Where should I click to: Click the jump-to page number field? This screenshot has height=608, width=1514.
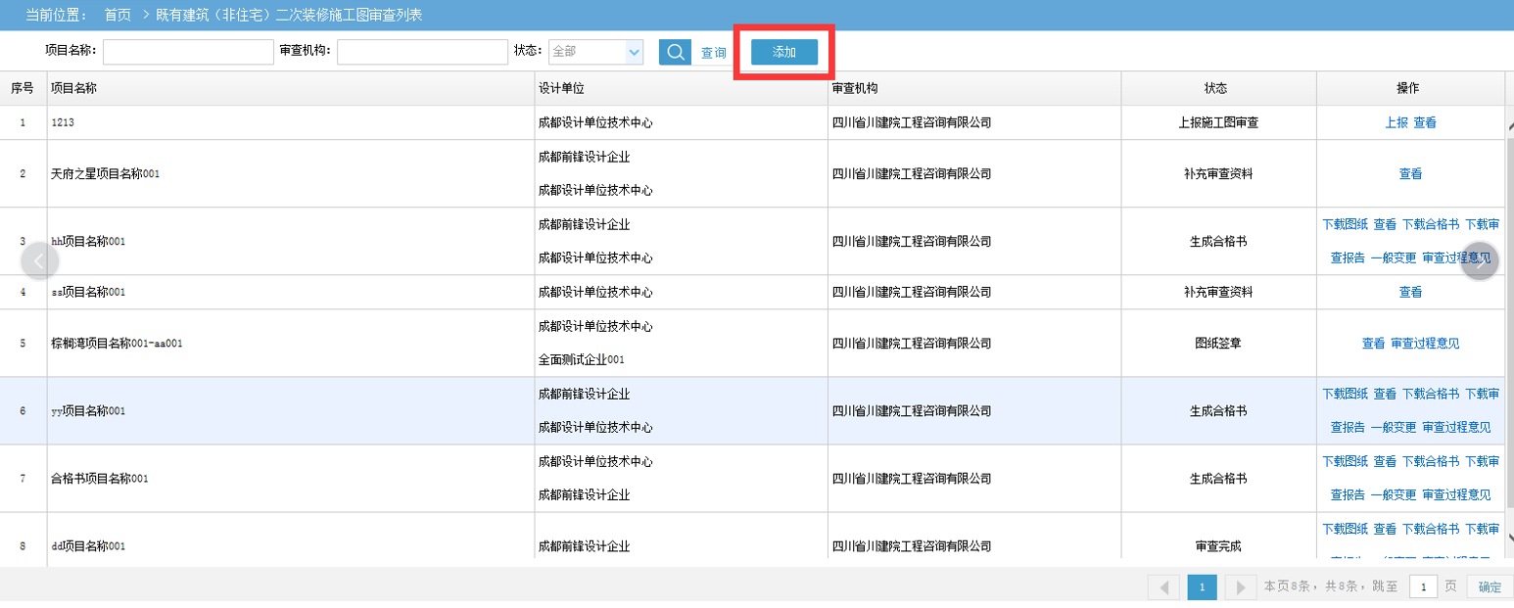(x=1423, y=586)
